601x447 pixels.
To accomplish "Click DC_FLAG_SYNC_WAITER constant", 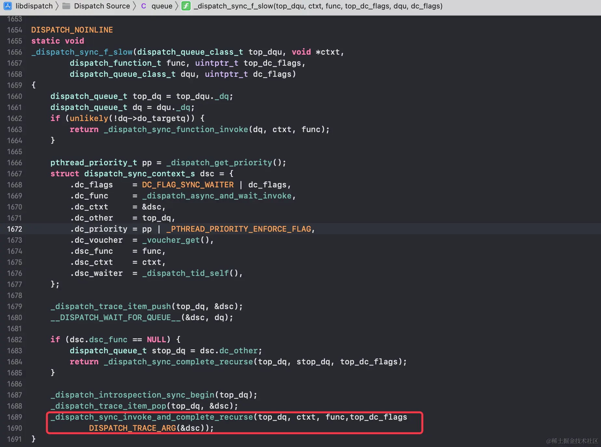I will click(x=188, y=185).
